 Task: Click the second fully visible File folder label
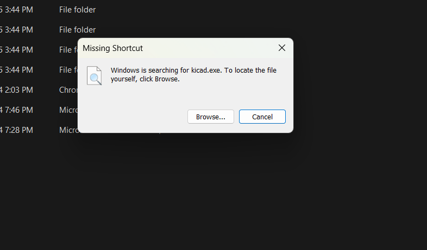point(77,30)
